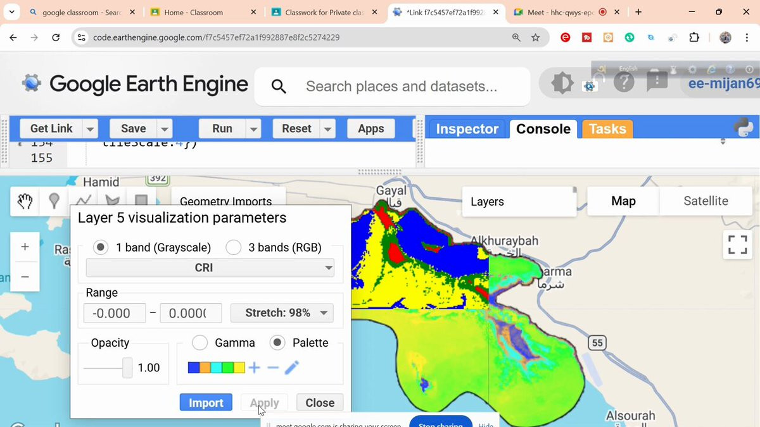The image size is (760, 427).
Task: Click the Opacity slider handle
Action: pyautogui.click(x=127, y=368)
